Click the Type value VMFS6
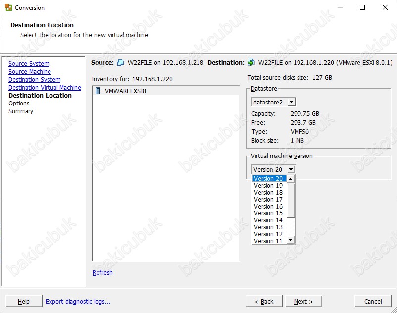Viewport: 397px width, 313px height. pos(299,131)
